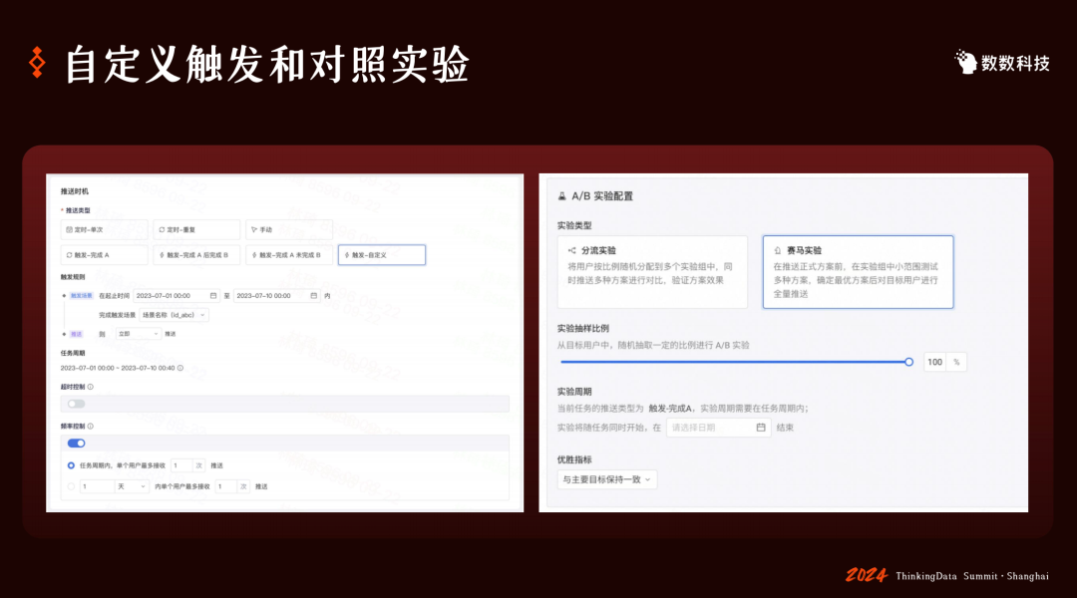Select the 分流实验 experiment type card
This screenshot has width=1077, height=598.
coord(652,272)
